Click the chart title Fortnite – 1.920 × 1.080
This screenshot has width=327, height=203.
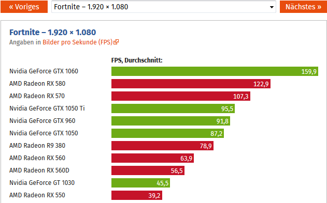coord(52,33)
